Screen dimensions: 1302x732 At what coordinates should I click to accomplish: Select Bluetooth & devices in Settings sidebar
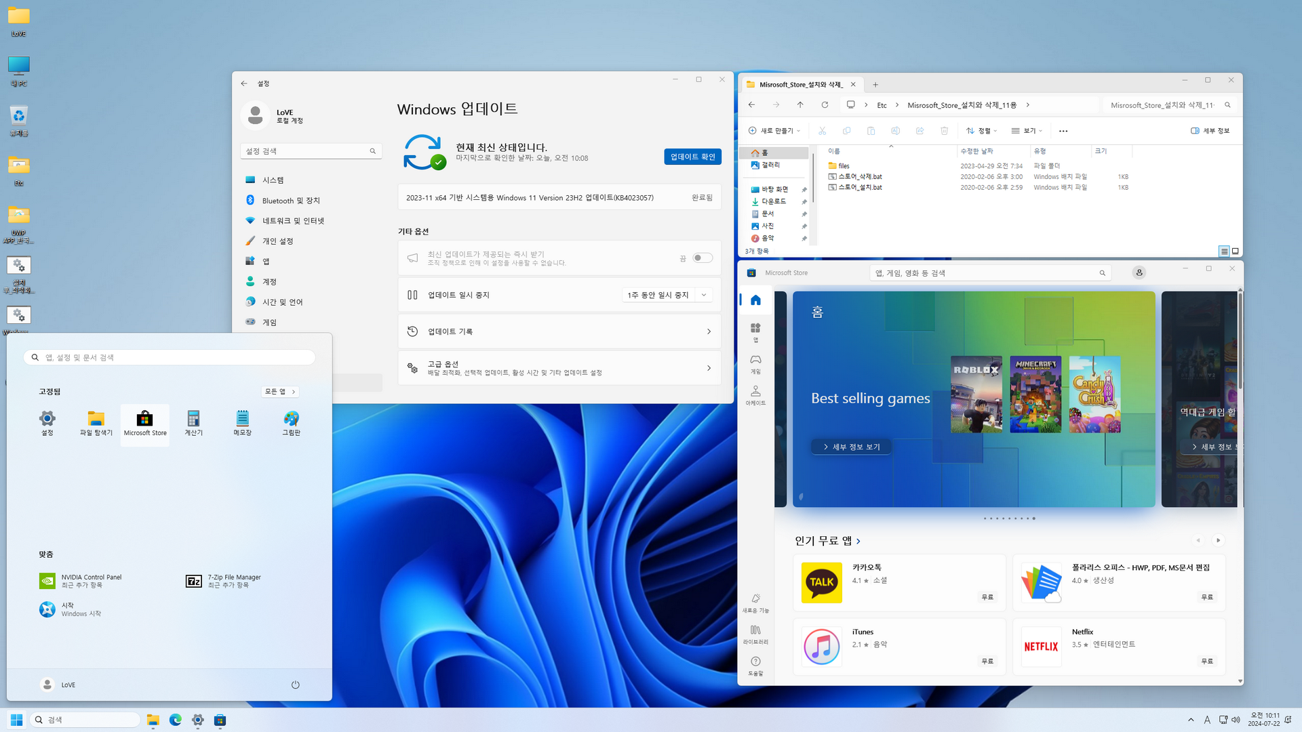tap(291, 201)
